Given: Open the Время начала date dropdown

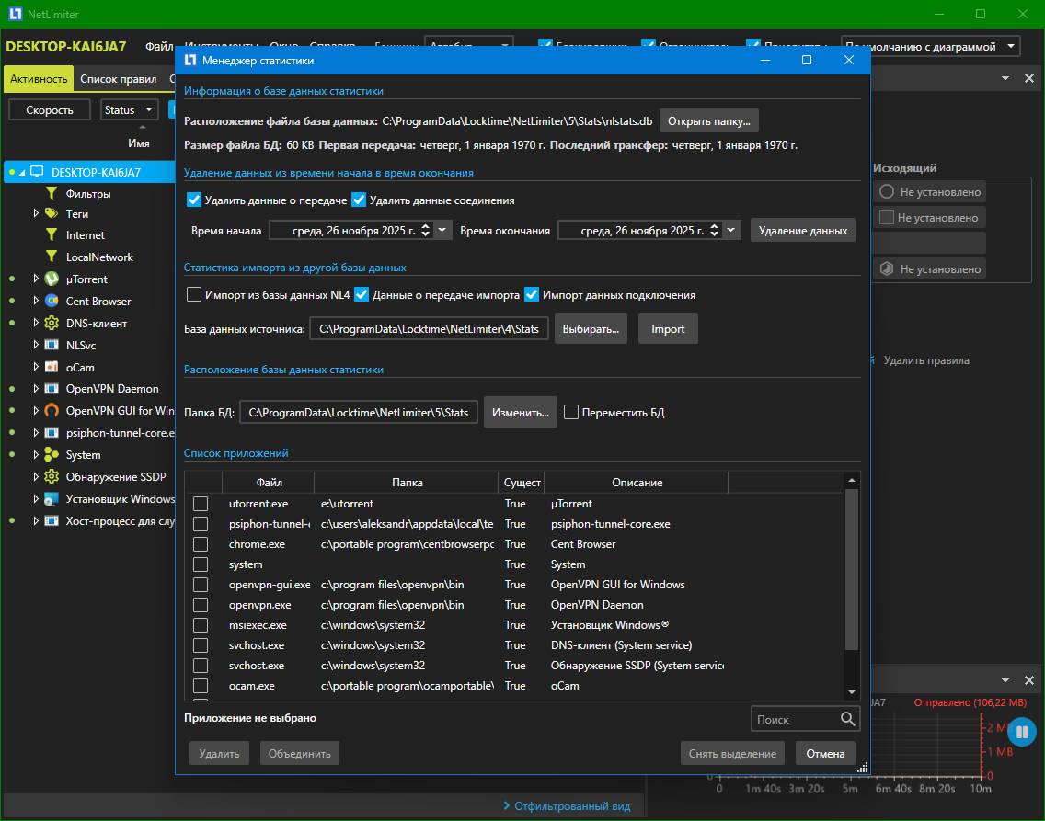Looking at the screenshot, I should [x=443, y=231].
